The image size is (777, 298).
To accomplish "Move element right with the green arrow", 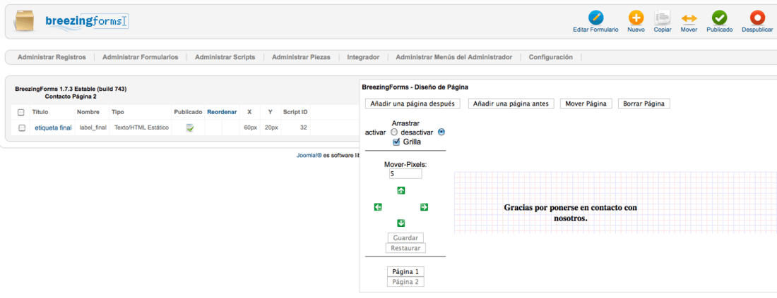I will pos(424,207).
